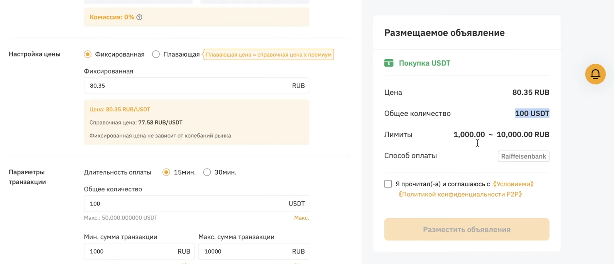Click the green Покупка USDT icon
Viewport: 614px width, 264px height.
click(x=389, y=63)
